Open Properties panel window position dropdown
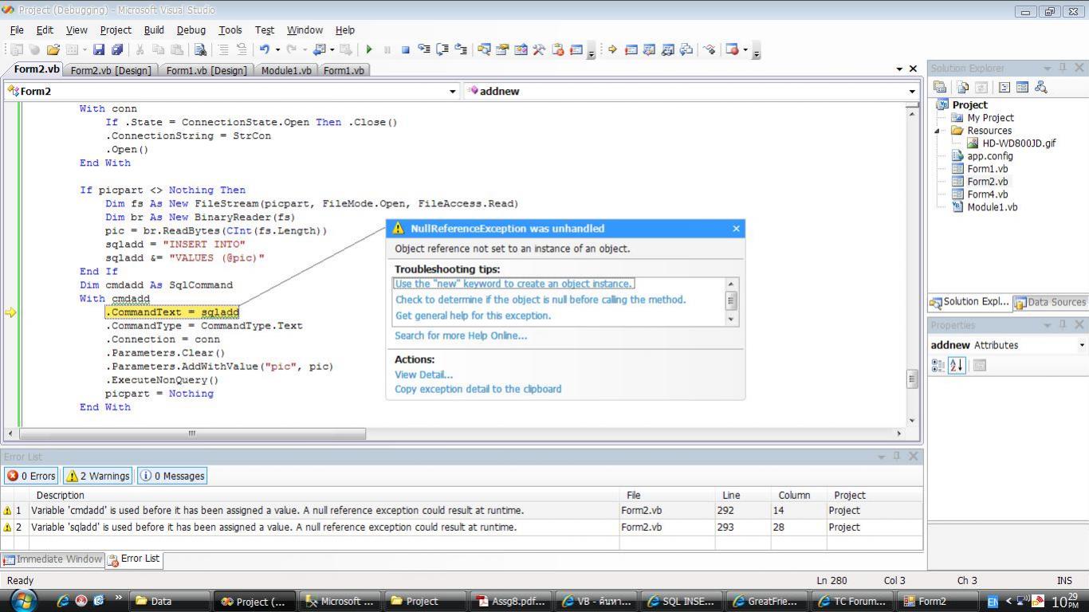This screenshot has height=612, width=1089. tap(1048, 324)
